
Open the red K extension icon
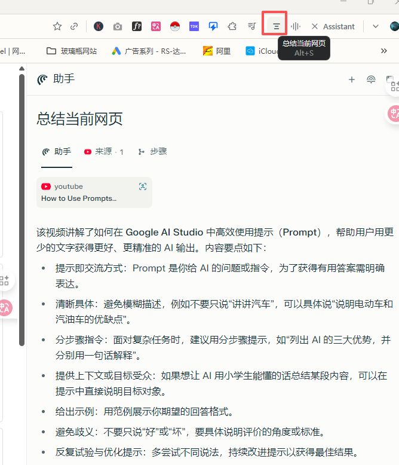pos(99,26)
